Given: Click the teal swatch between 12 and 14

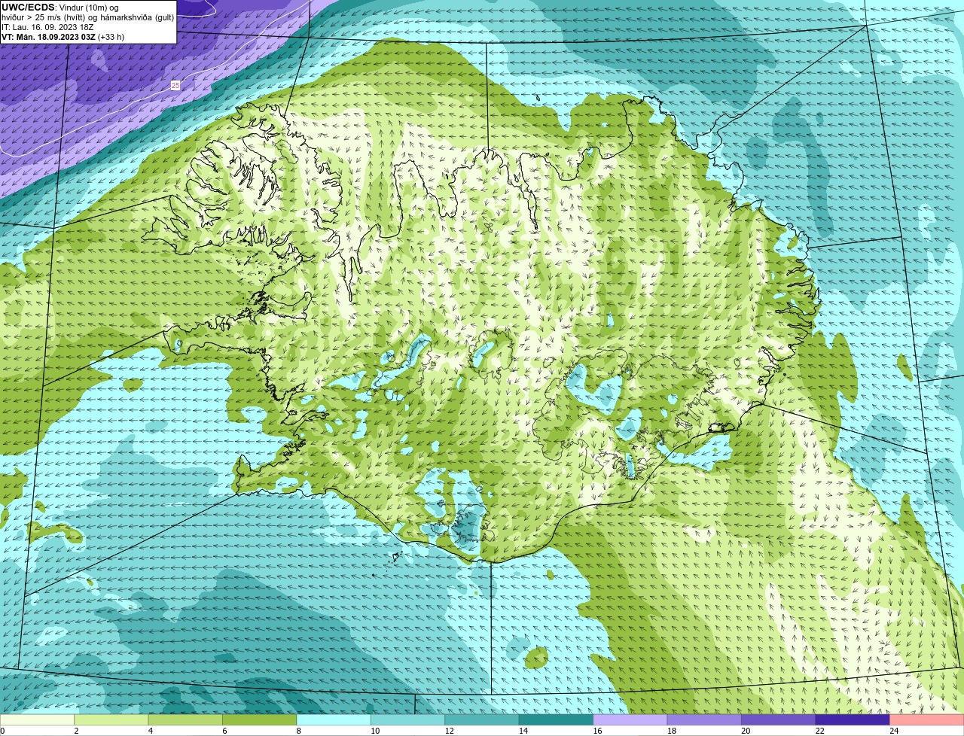Looking at the screenshot, I should (x=482, y=719).
